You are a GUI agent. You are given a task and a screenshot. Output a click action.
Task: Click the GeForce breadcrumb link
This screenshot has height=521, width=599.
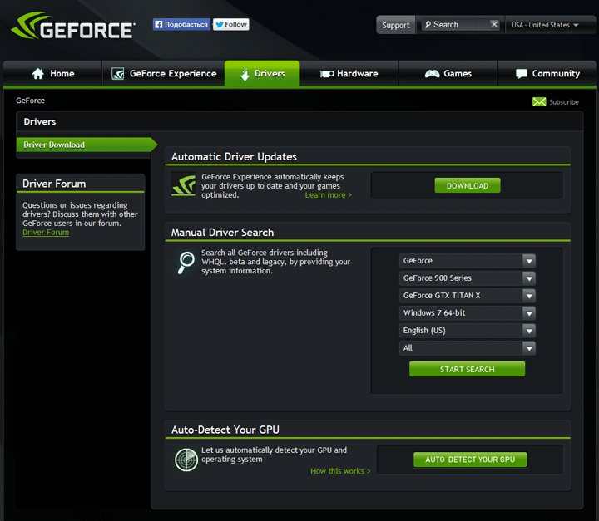click(x=30, y=101)
